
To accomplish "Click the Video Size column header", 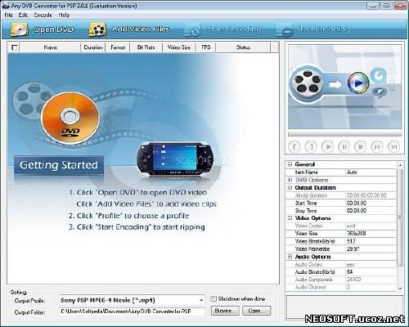I will coord(179,47).
